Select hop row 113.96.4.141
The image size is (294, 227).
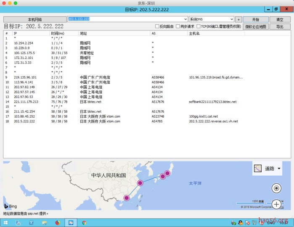coord(147,82)
